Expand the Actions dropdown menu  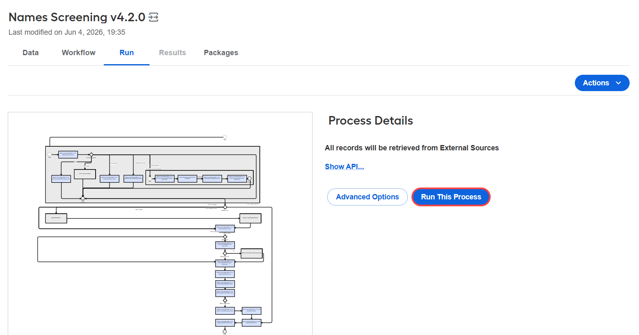[x=602, y=83]
